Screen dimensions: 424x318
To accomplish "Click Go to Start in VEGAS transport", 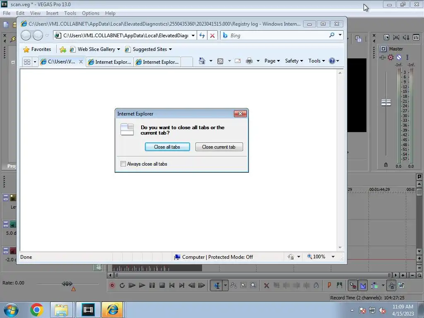I will 172,285.
